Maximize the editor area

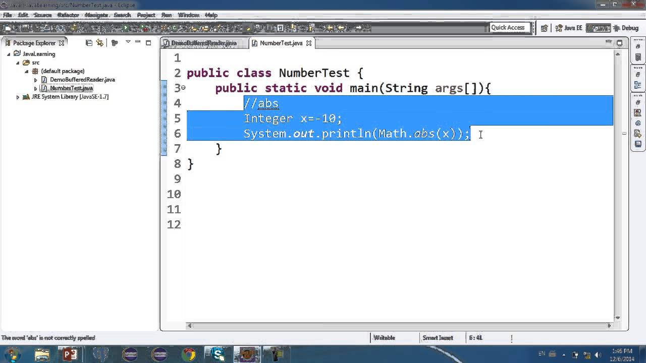[x=619, y=43]
